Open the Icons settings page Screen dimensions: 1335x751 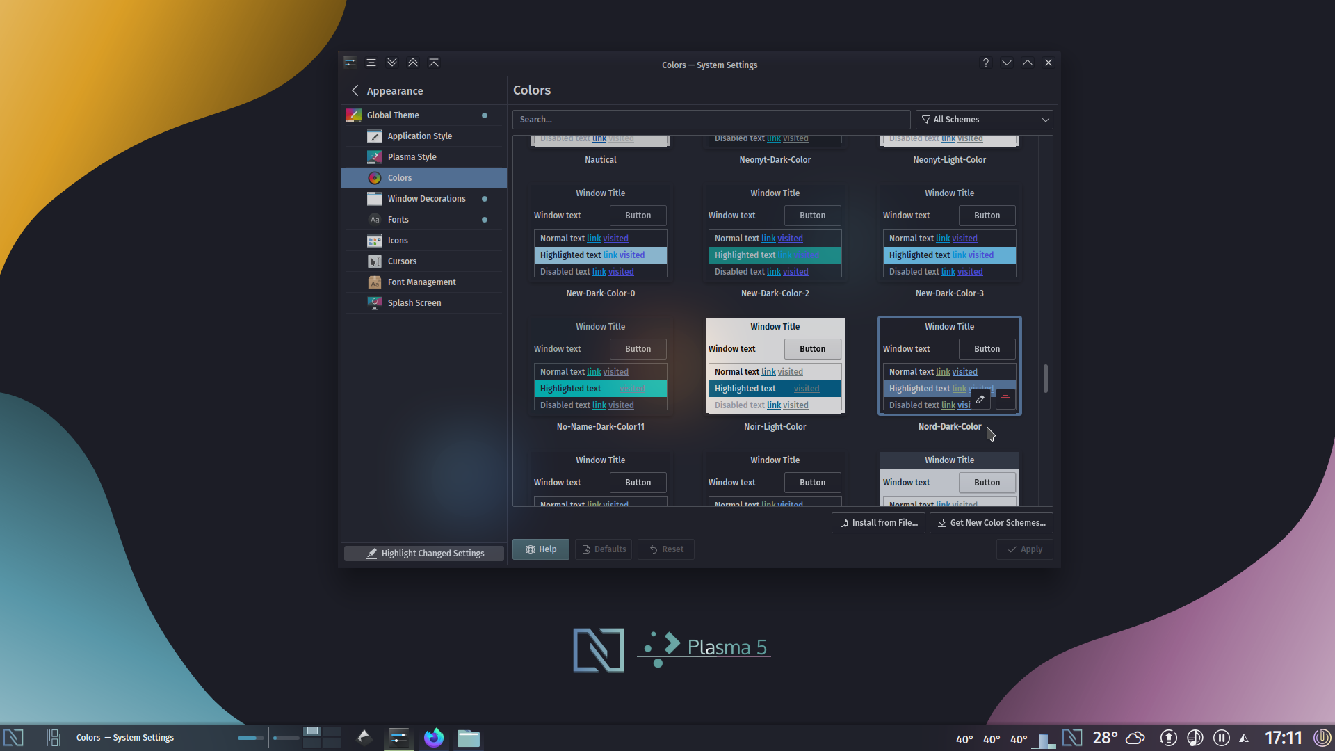coord(423,241)
